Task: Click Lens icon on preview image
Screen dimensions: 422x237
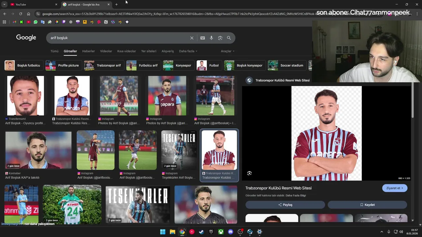Action: pos(250,173)
